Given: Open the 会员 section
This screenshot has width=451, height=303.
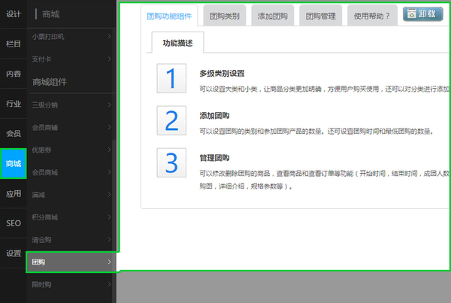Looking at the screenshot, I should click(x=14, y=134).
